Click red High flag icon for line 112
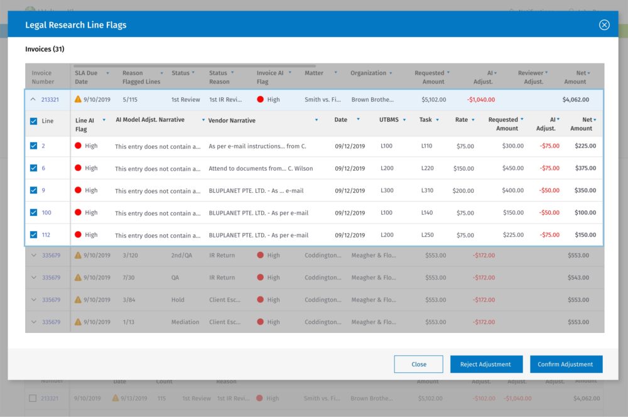The height and width of the screenshot is (417, 628). pyautogui.click(x=78, y=235)
